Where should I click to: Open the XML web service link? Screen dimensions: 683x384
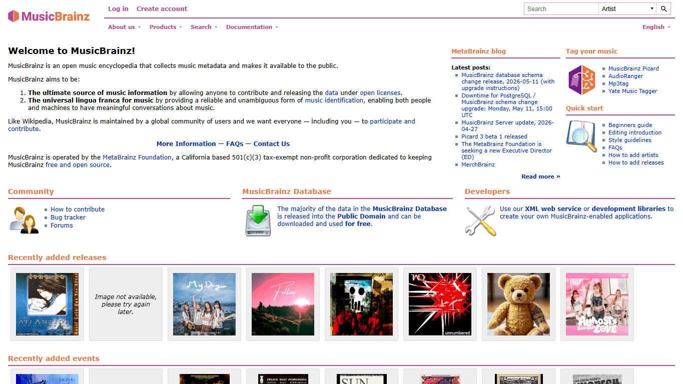pyautogui.click(x=553, y=208)
